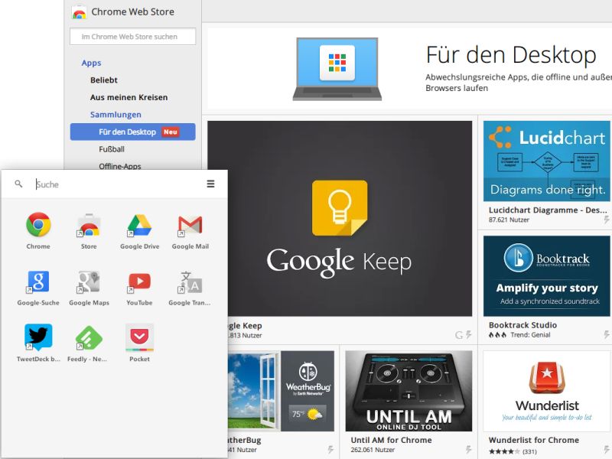Click the lightning icon on Booktrack Studio card

(x=607, y=334)
